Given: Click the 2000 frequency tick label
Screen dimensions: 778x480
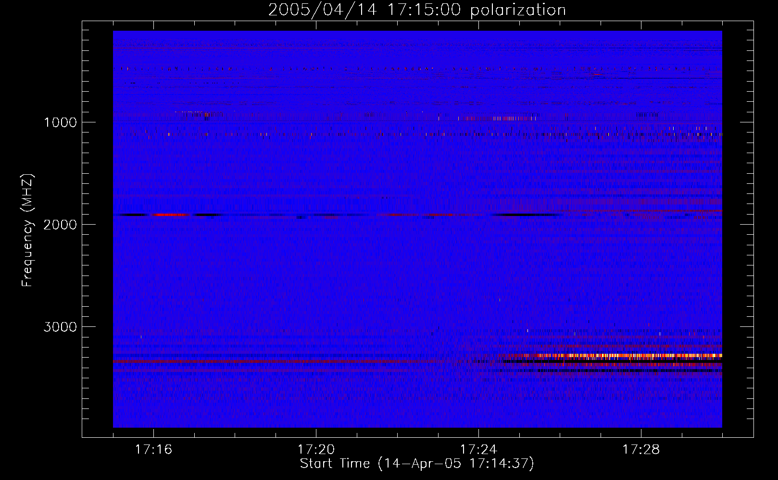Looking at the screenshot, I should tap(60, 225).
